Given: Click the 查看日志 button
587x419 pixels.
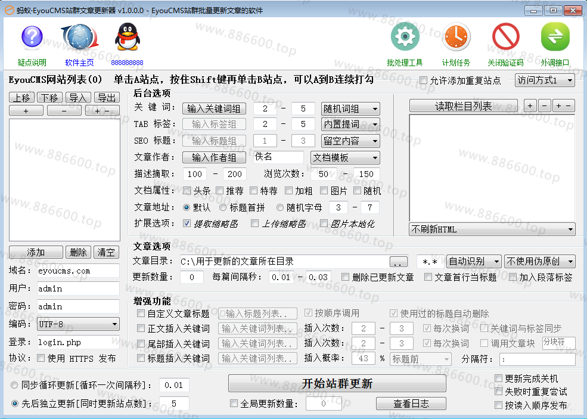Looking at the screenshot, I should click(x=411, y=404).
